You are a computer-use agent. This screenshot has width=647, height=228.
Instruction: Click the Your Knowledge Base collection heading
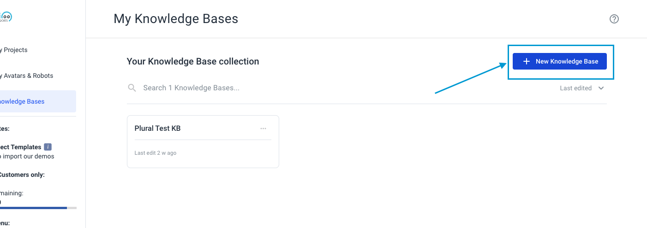coord(193,61)
